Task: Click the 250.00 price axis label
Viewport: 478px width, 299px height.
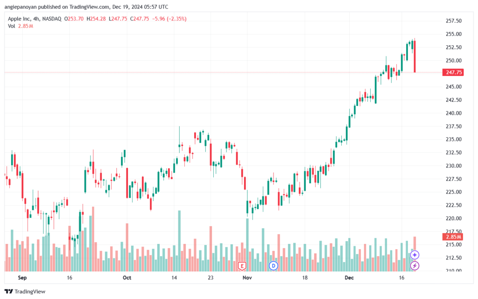Action: [454, 61]
